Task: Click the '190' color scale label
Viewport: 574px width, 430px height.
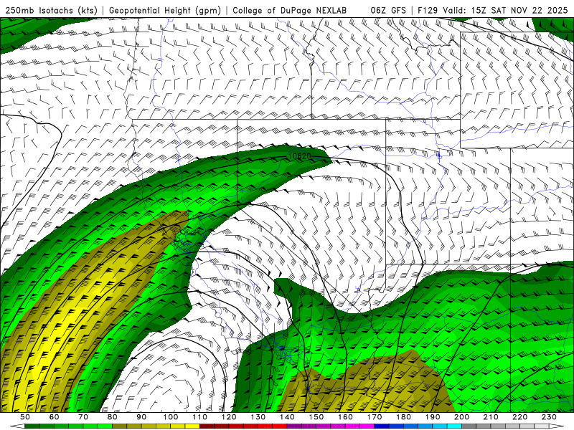Action: tap(433, 417)
